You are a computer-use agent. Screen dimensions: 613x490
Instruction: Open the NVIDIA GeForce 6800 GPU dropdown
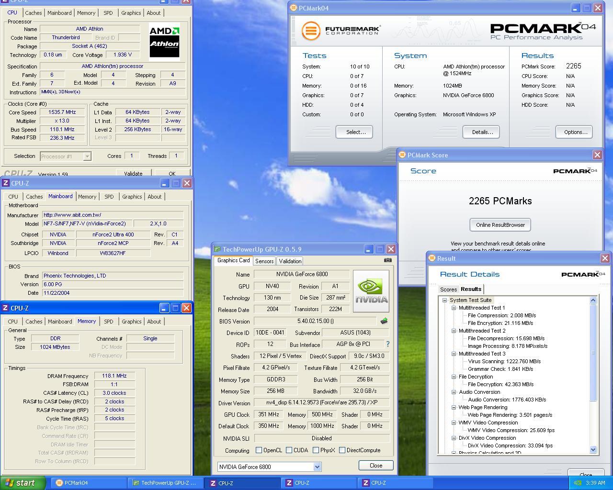(x=317, y=467)
